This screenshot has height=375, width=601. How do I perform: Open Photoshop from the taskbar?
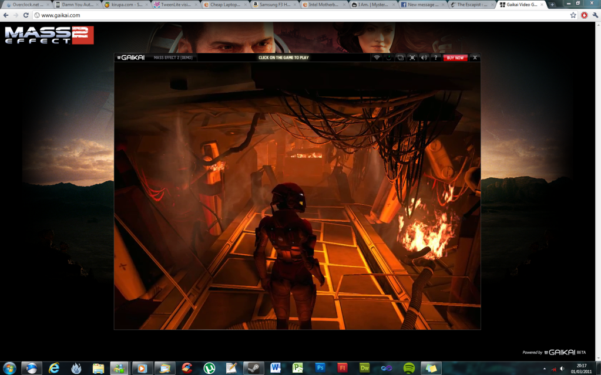coord(320,368)
